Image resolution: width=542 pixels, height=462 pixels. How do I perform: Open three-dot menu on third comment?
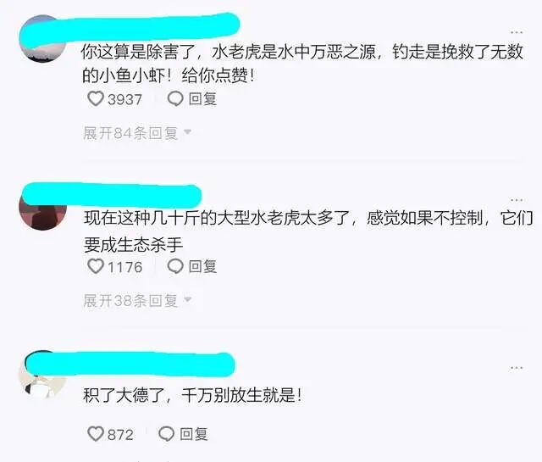517,368
